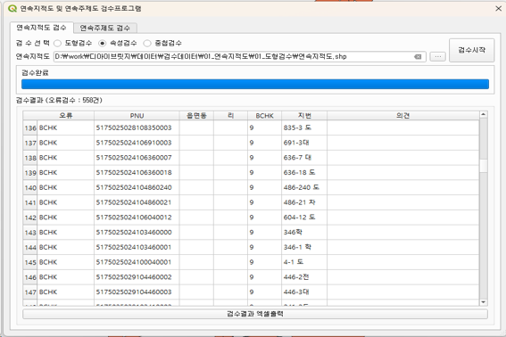This screenshot has width=506, height=337.
Task: Click 지번 cell '604-12 도'
Action: 304,218
